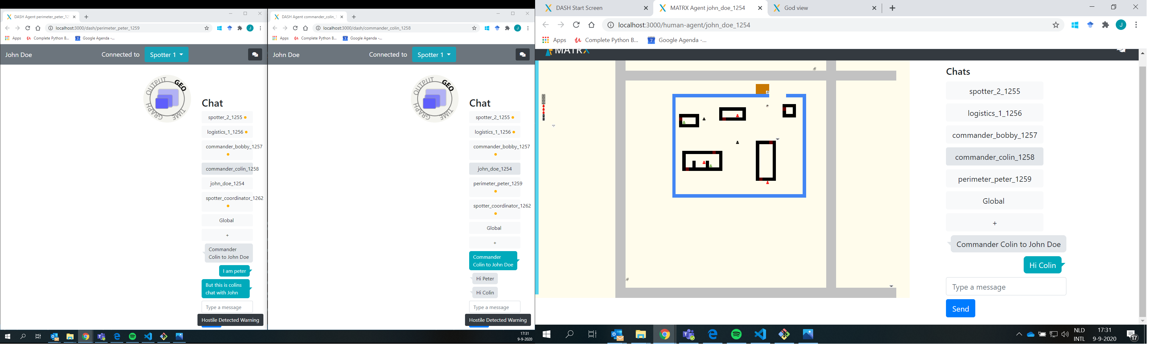
Task: Switch to the God view browser tab
Action: pyautogui.click(x=796, y=8)
